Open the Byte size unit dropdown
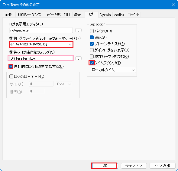178x171 pixels. pos(64,84)
